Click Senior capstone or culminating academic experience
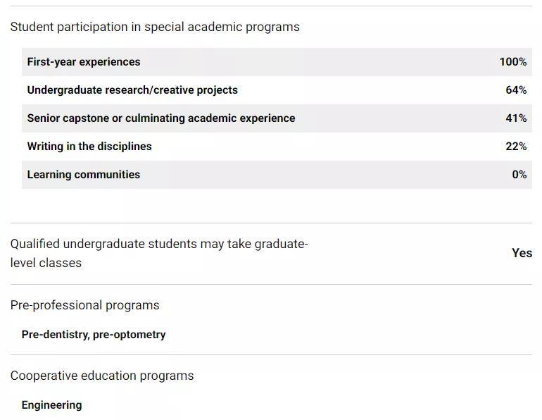Viewport: 542px width, 420px height. click(161, 118)
